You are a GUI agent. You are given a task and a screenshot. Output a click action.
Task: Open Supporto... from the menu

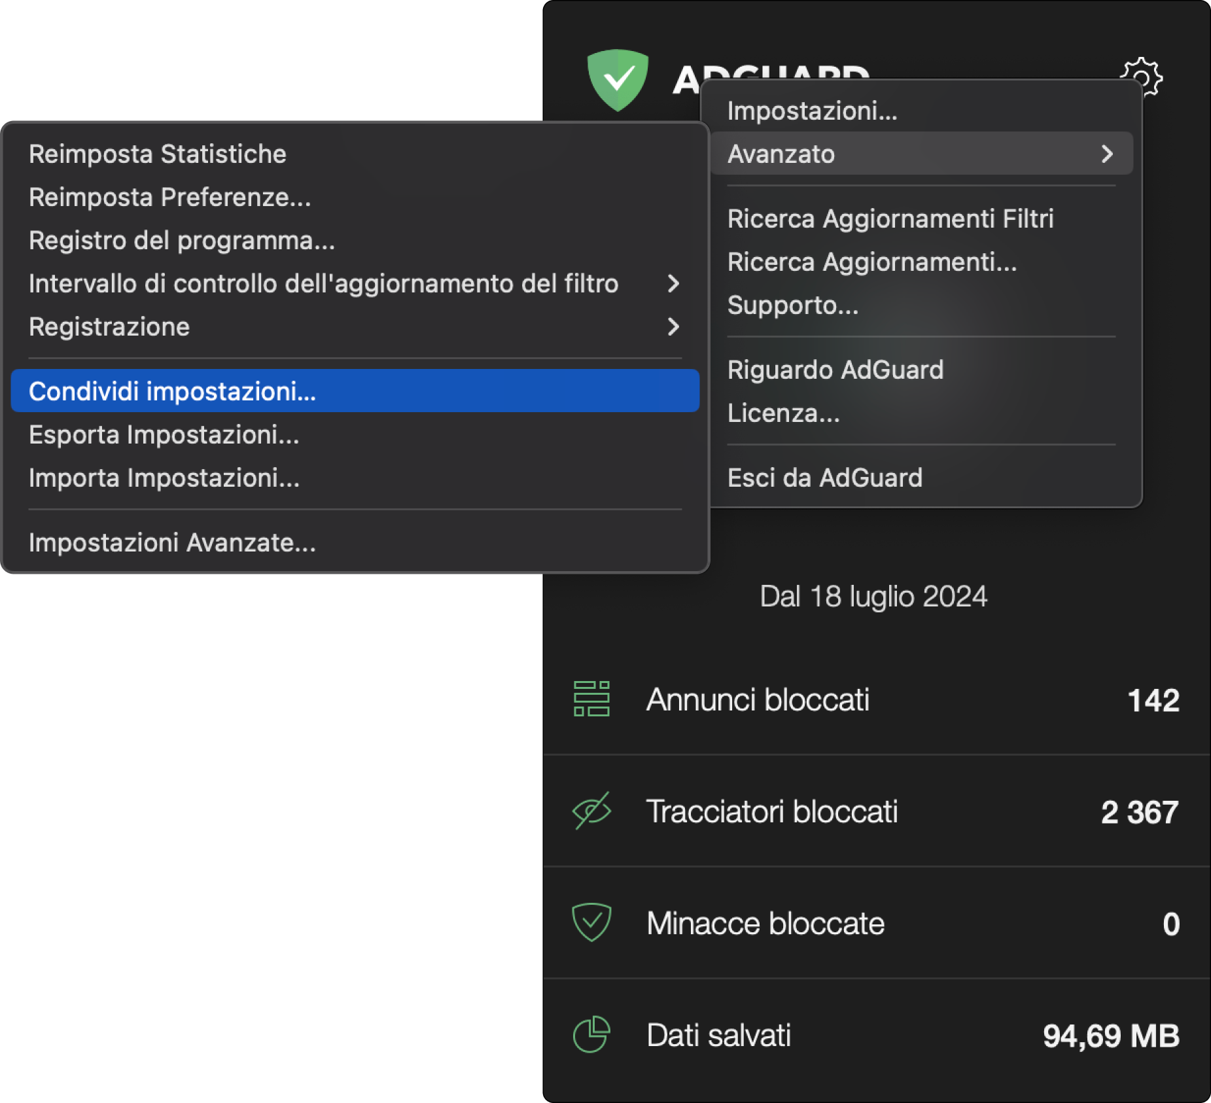921,305
